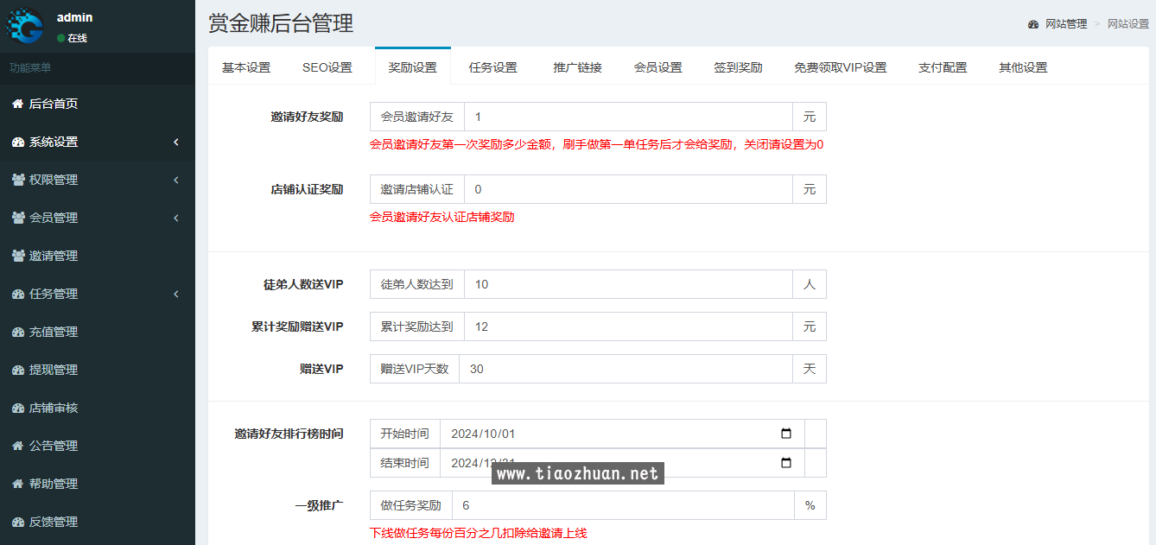Expand the 任务管理 submenu chevron
Screen dimensions: 1156x545
[x=175, y=294]
